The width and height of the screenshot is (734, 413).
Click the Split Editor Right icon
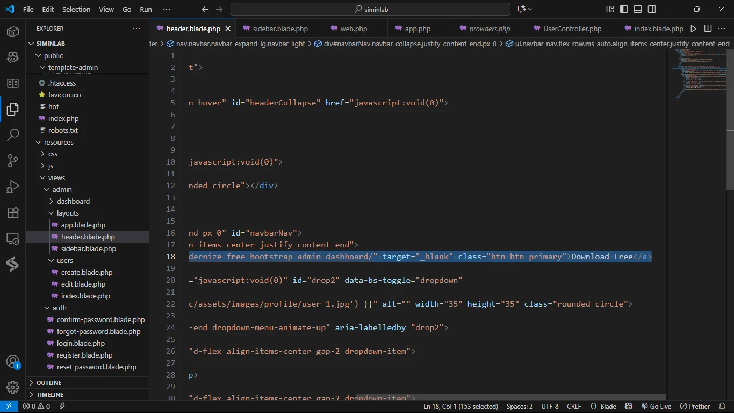pos(708,29)
